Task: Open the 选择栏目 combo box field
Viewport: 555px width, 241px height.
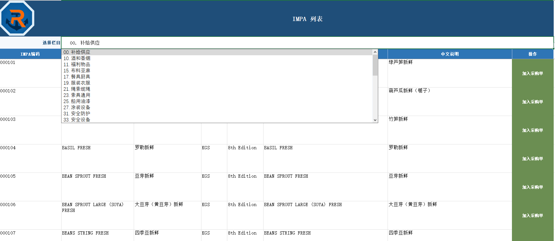Action: (307, 43)
